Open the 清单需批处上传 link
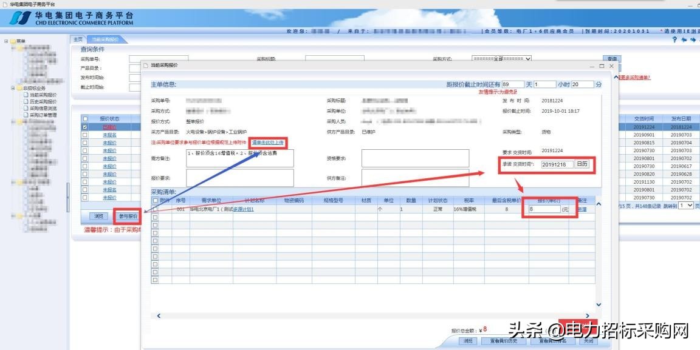 267,143
